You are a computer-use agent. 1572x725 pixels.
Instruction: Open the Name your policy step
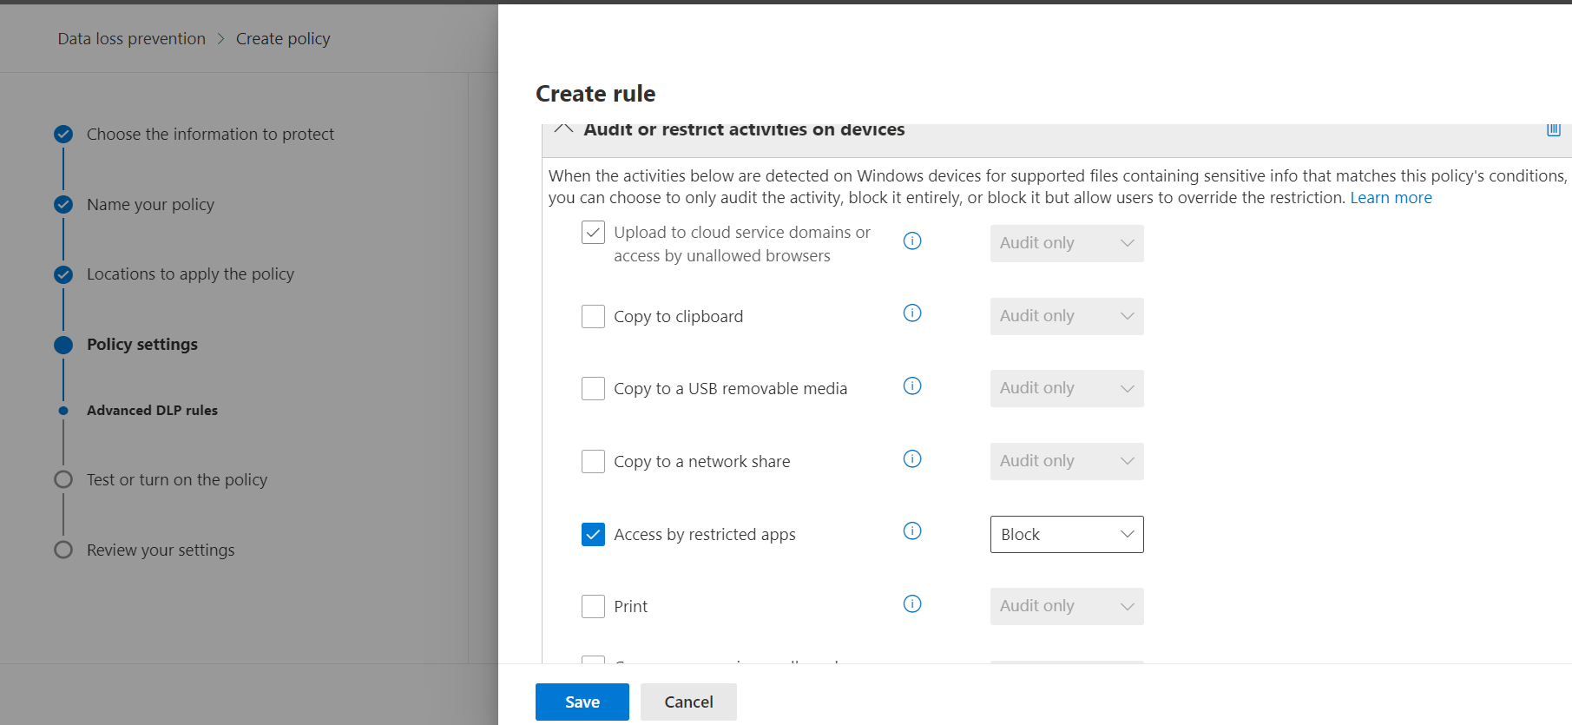[x=150, y=205]
